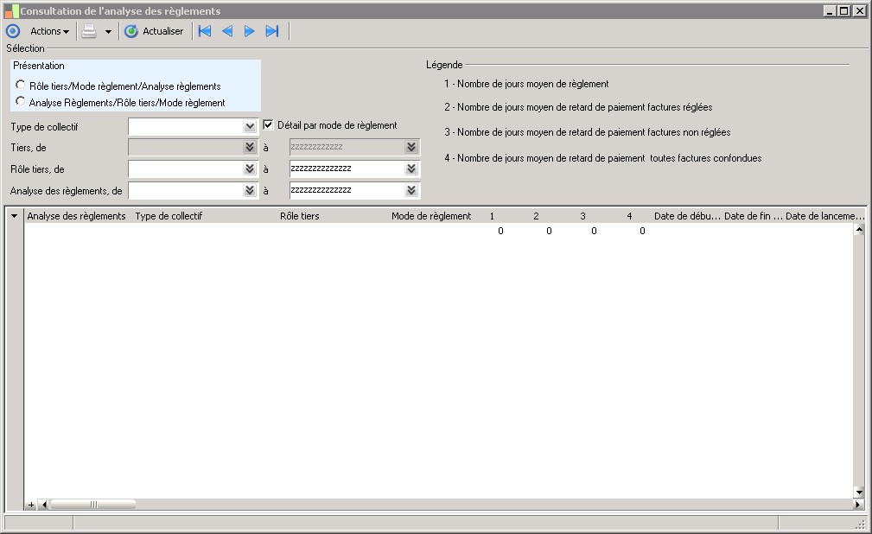The height and width of the screenshot is (534, 872).
Task: Expand the print options dropdown arrow
Action: click(108, 32)
